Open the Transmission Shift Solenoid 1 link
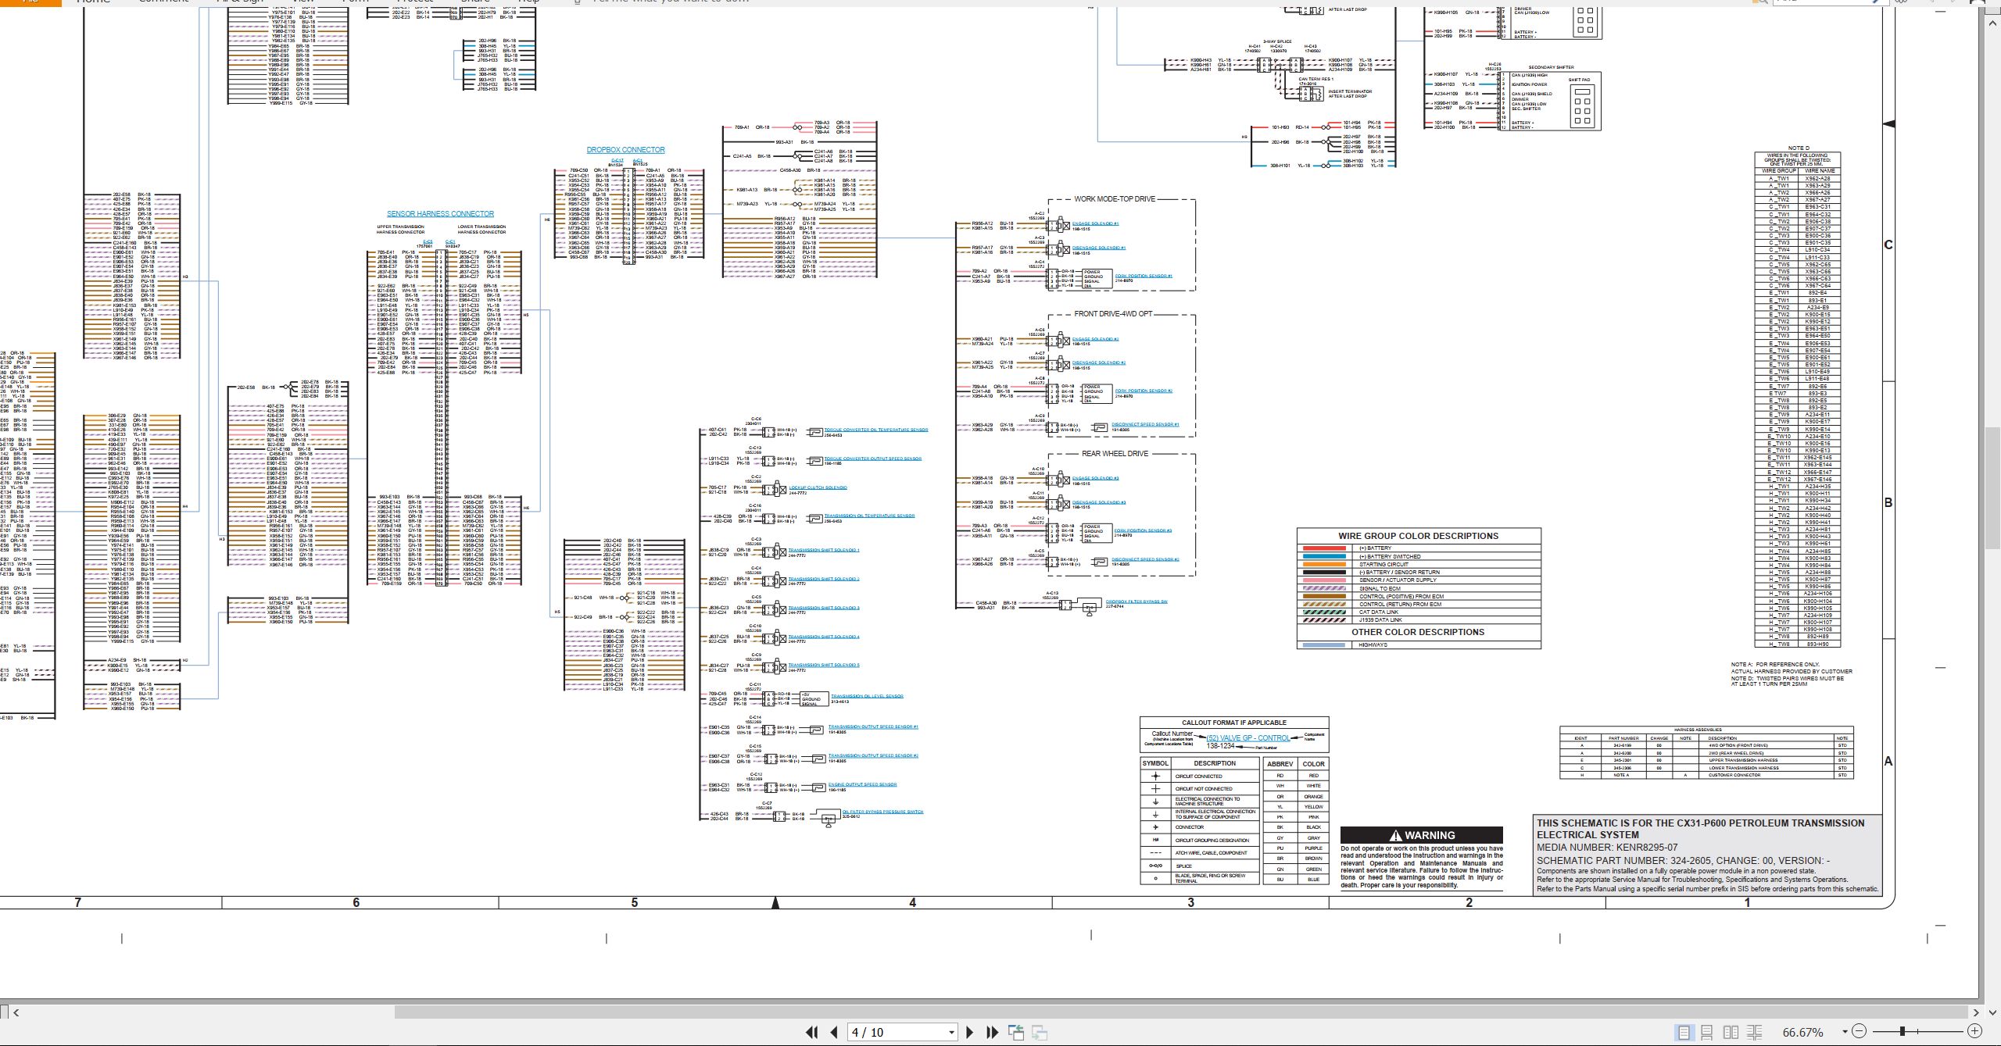 pos(824,550)
